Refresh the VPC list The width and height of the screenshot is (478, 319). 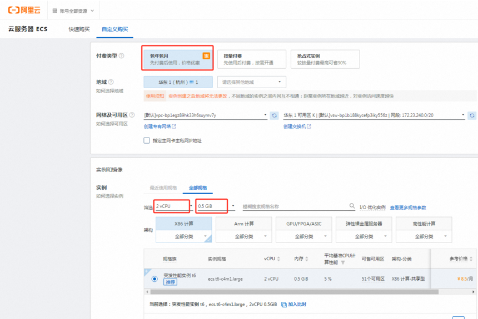(x=275, y=115)
